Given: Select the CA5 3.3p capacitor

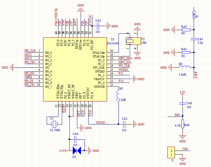Looking at the screenshot, I should [x=194, y=39].
